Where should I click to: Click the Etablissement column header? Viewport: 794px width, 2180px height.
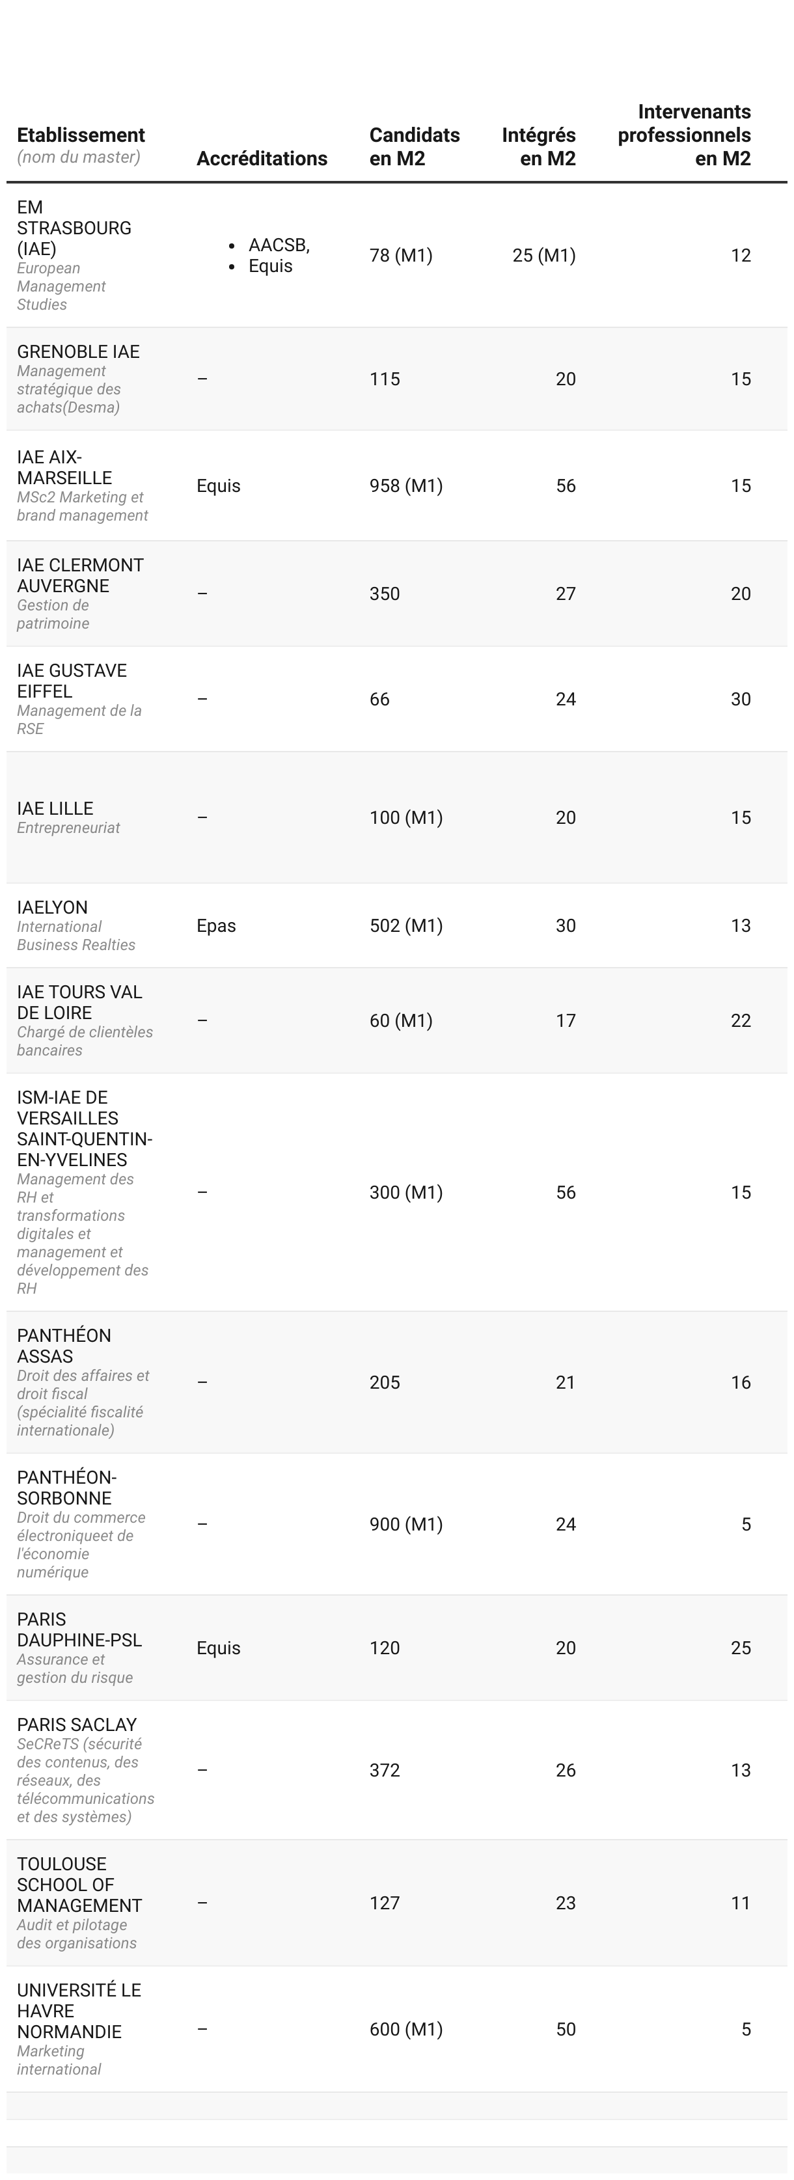coord(81,135)
